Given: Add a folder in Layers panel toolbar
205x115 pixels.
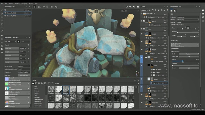Looking at the screenshot, I should (x=165, y=10).
